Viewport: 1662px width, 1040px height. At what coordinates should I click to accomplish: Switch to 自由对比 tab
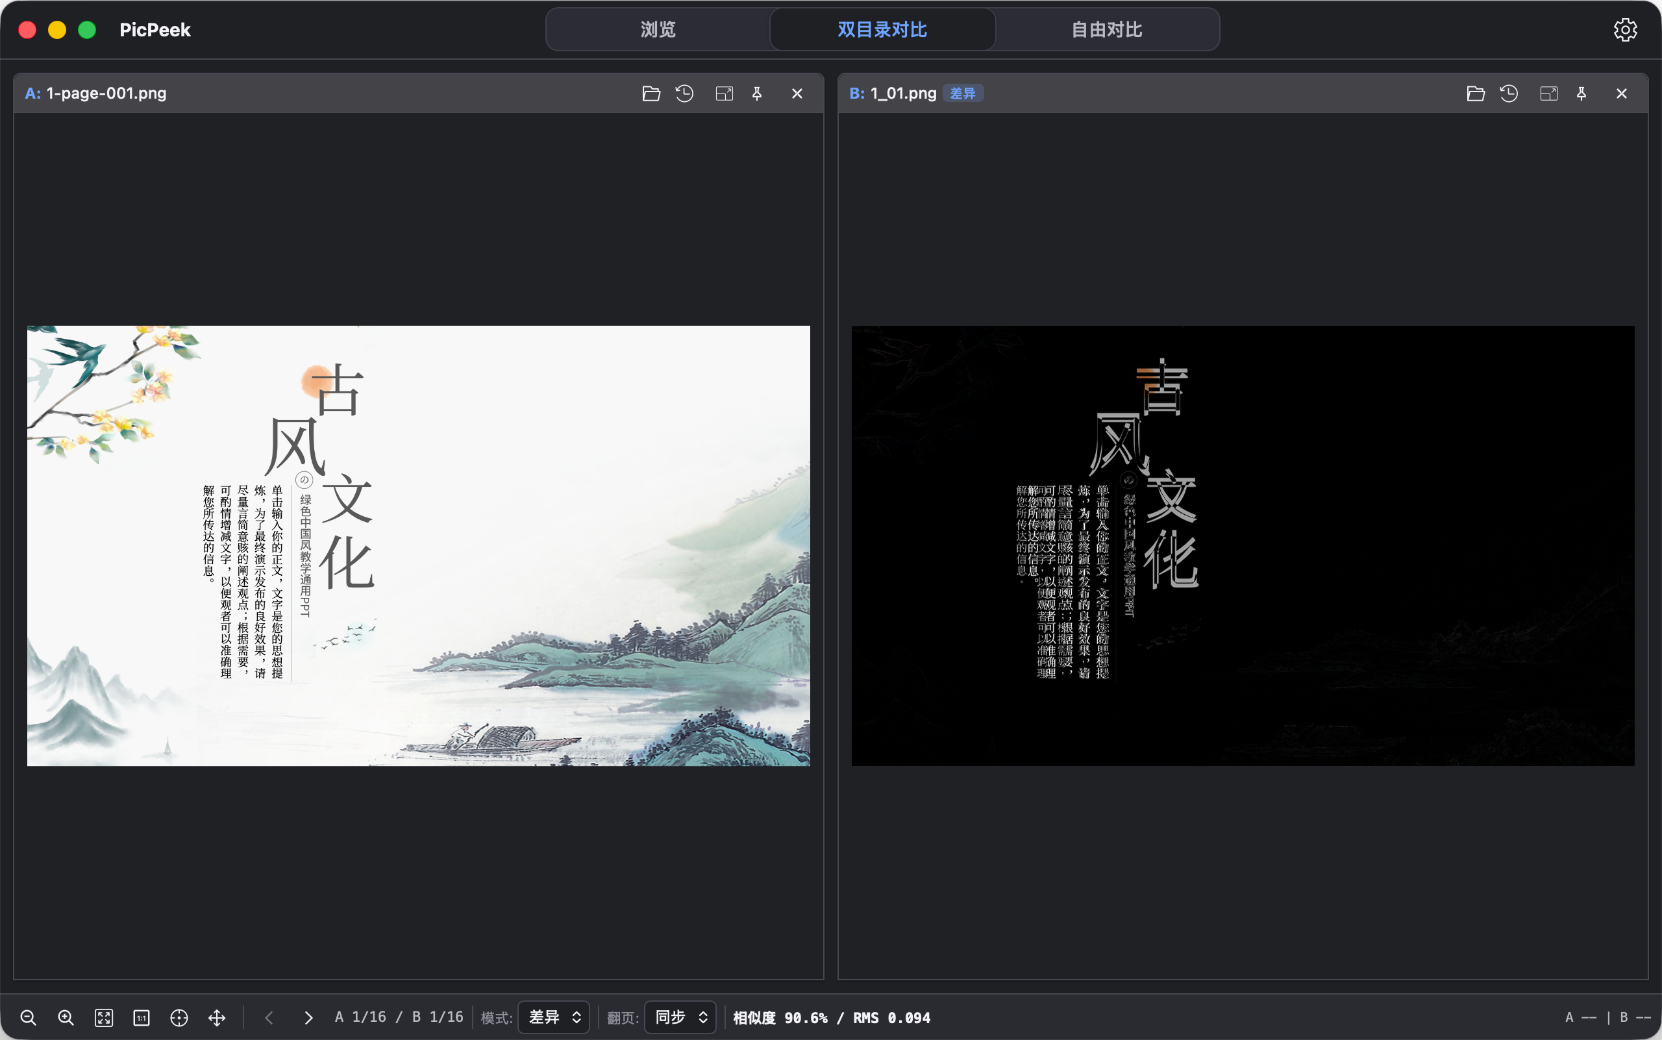tap(1107, 30)
